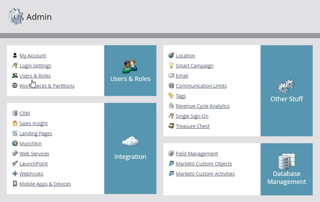The width and height of the screenshot is (320, 202).
Task: Go to Users & Roles link
Action: (x=35, y=76)
